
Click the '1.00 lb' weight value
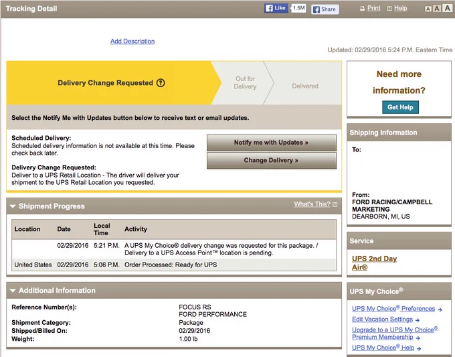pyautogui.click(x=188, y=339)
